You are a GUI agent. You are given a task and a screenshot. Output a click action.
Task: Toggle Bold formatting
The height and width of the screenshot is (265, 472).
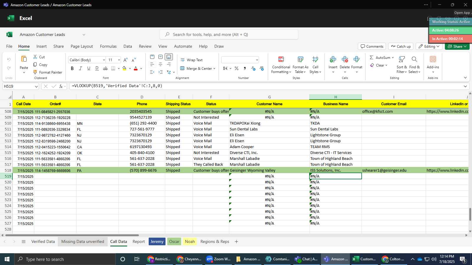tap(72, 68)
